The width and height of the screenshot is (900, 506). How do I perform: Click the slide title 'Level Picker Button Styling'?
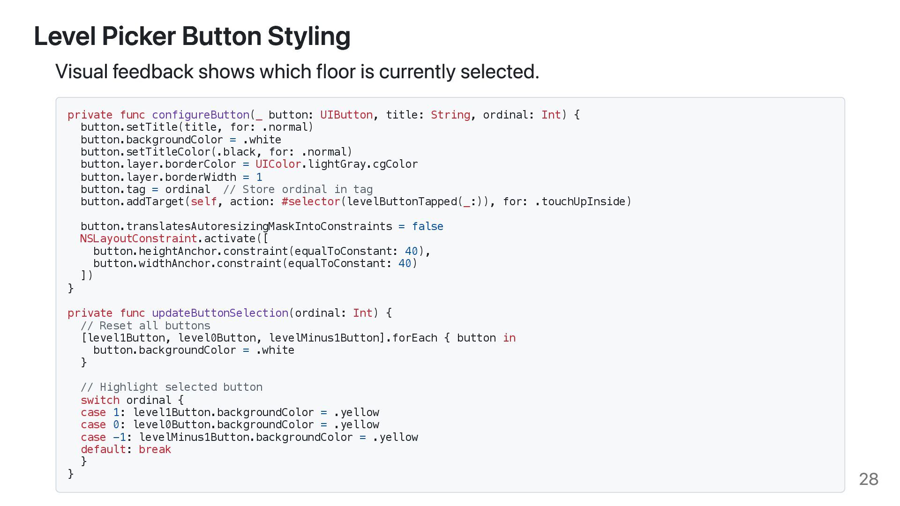[192, 36]
